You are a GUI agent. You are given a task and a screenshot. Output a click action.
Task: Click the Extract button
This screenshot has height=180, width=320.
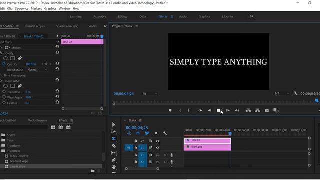[x=258, y=110]
